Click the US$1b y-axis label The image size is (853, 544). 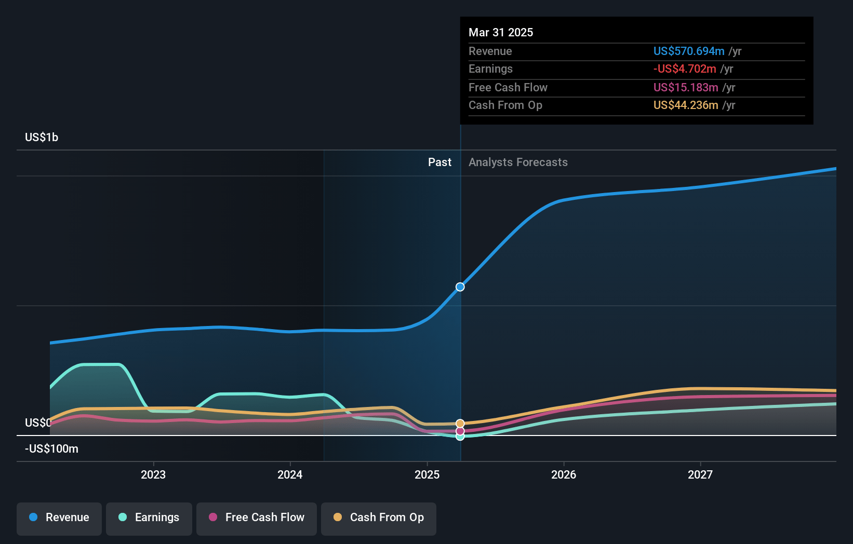(x=42, y=137)
